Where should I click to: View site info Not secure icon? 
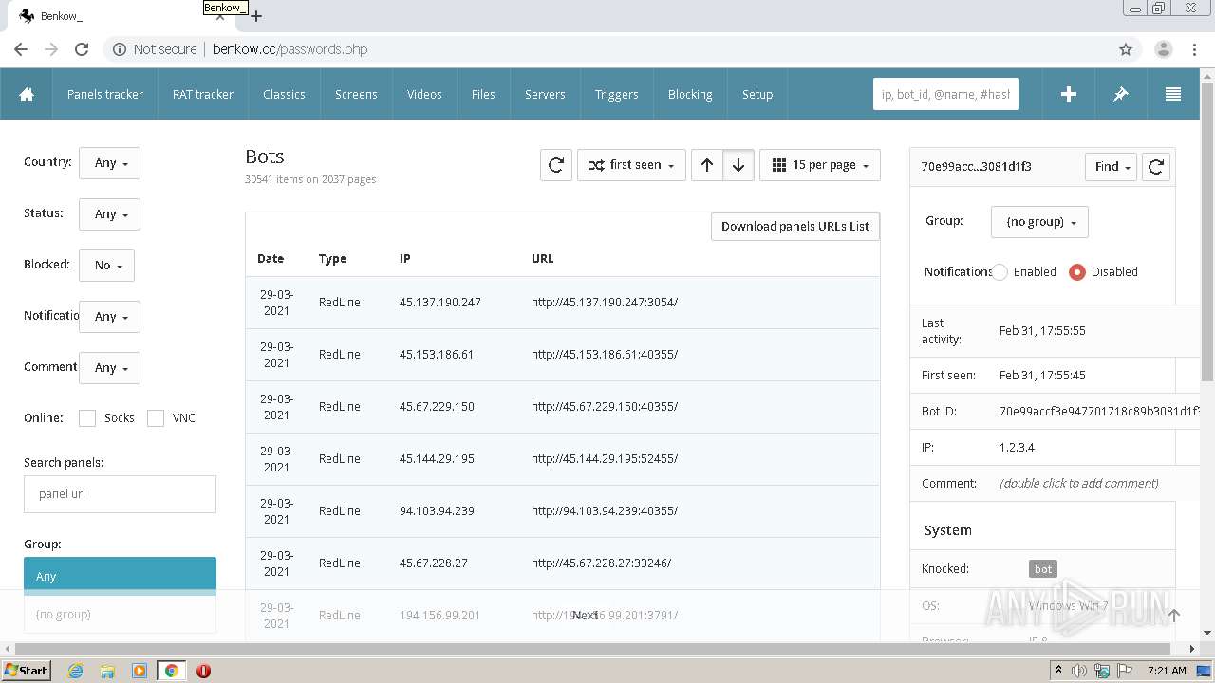point(120,49)
